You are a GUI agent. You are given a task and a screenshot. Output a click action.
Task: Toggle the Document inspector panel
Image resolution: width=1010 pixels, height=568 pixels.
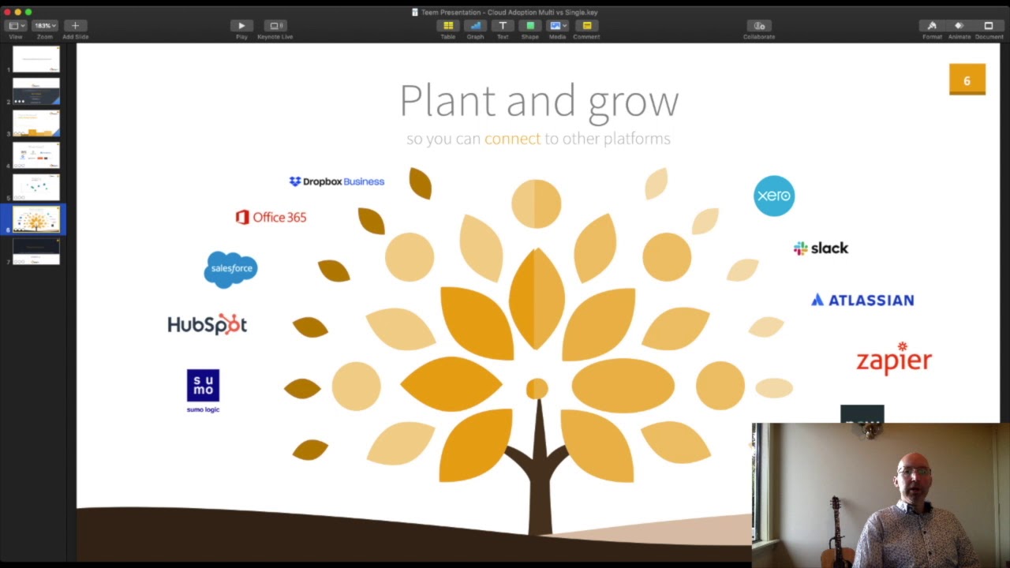(989, 26)
